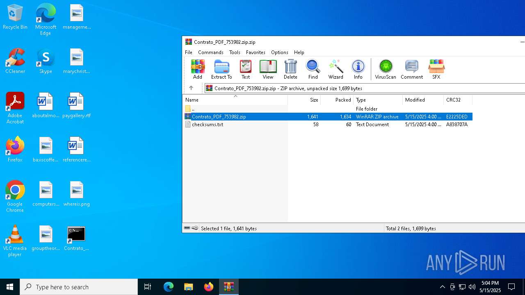Open the notification center
This screenshot has width=525, height=295.
click(x=511, y=287)
